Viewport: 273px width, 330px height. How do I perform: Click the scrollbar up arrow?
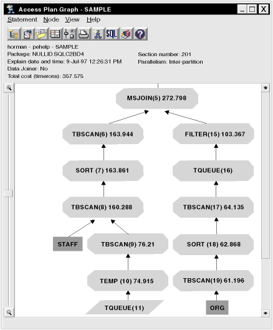click(x=266, y=88)
